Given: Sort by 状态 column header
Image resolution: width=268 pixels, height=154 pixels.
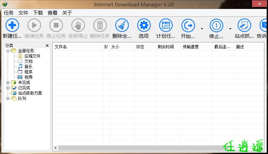Looking at the screenshot, I should (x=145, y=47).
